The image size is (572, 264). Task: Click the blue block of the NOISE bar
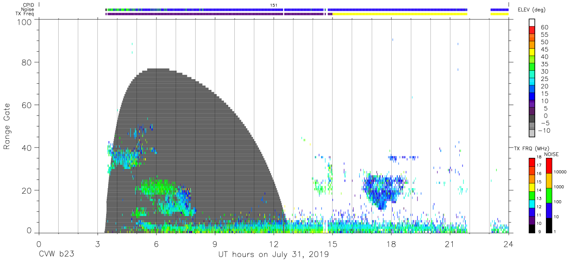click(549, 210)
